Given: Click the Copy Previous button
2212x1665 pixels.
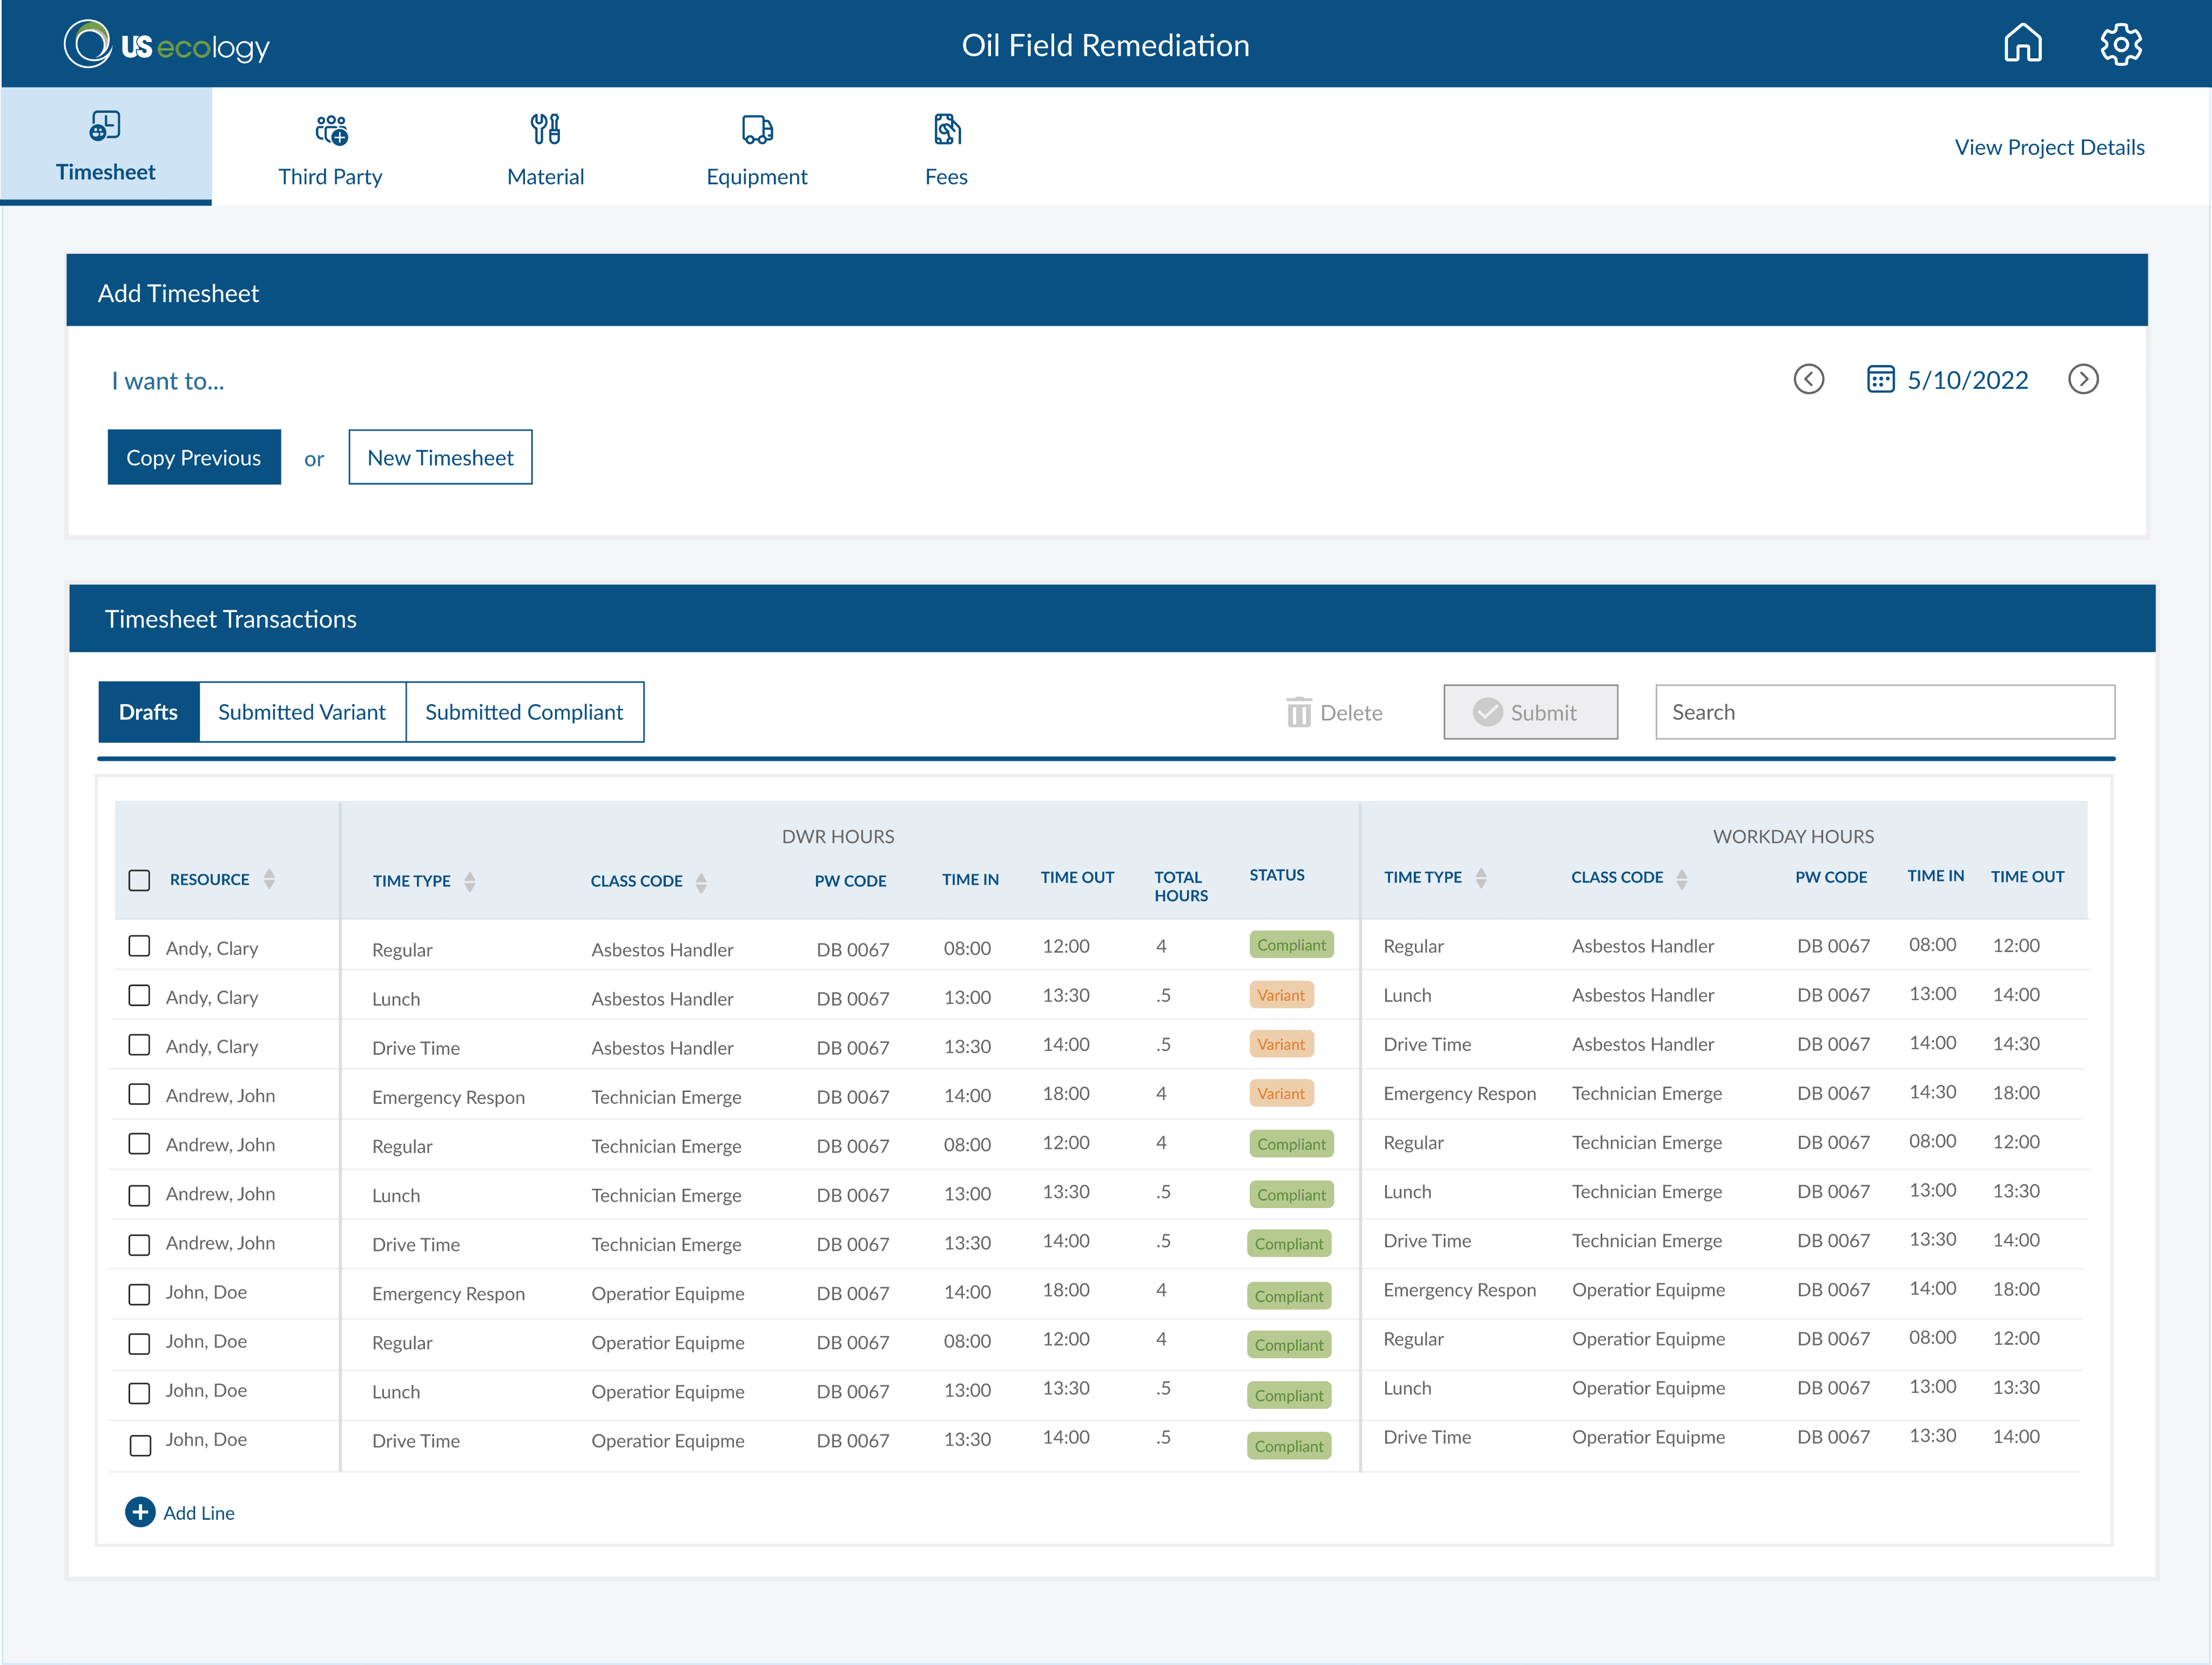Looking at the screenshot, I should pos(194,457).
